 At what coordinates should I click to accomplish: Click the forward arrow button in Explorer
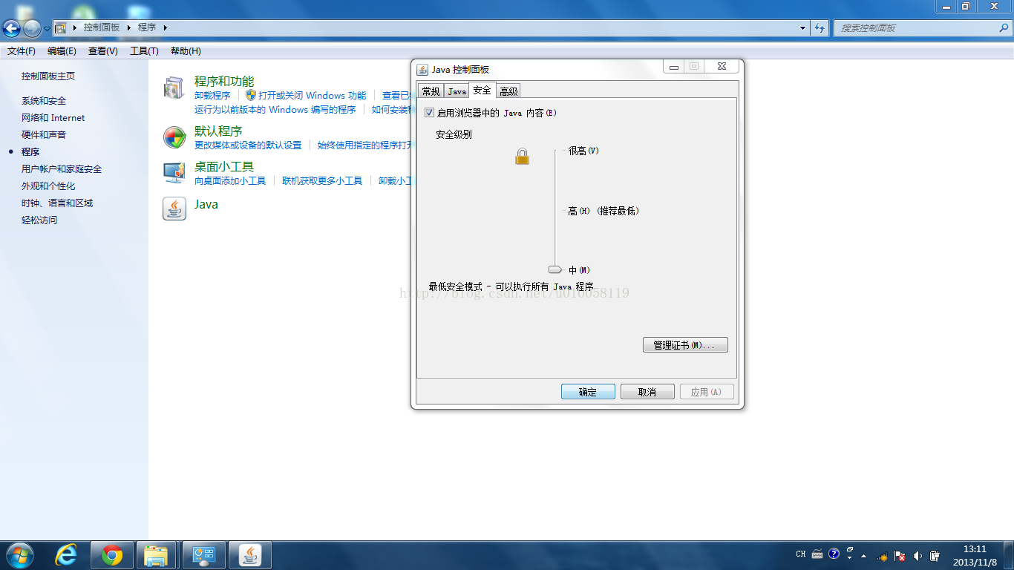[x=32, y=29]
